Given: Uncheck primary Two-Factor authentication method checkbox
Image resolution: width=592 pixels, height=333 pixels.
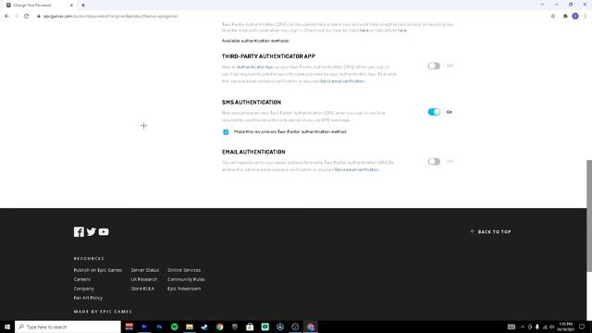Looking at the screenshot, I should [x=226, y=132].
